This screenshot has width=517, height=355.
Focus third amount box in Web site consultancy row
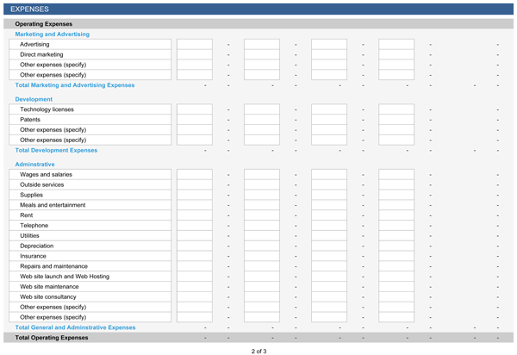pos(329,297)
